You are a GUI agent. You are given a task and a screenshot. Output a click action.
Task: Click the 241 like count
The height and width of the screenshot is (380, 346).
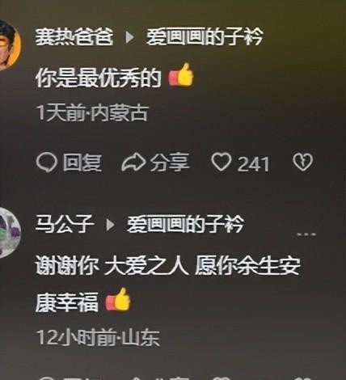click(x=253, y=163)
